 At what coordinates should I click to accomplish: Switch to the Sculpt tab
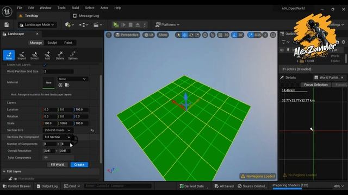click(x=52, y=43)
